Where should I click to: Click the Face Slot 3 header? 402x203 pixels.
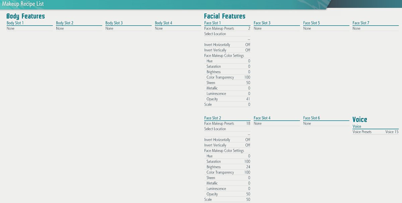(262, 23)
